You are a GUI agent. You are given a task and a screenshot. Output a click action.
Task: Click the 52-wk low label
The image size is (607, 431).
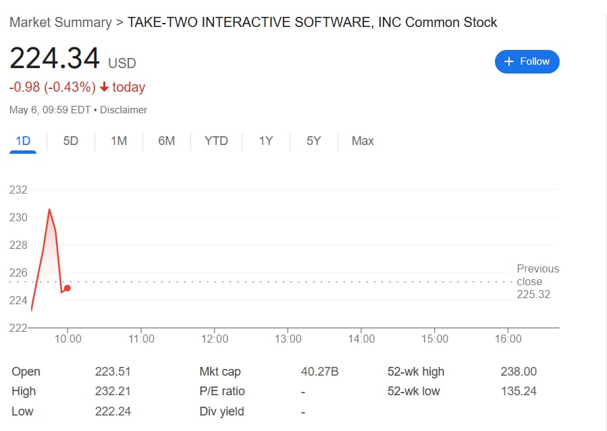point(414,391)
